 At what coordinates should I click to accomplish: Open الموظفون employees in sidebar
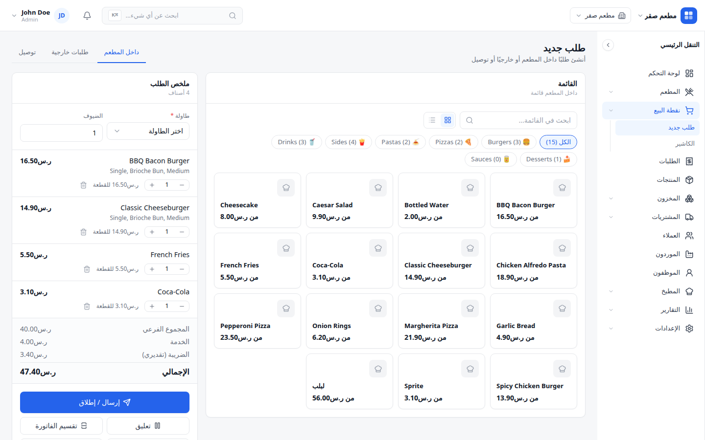click(651, 273)
